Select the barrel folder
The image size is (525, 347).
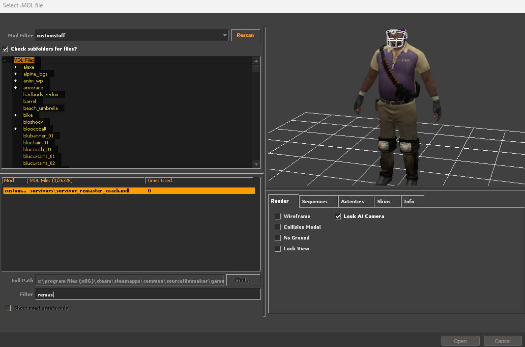30,101
